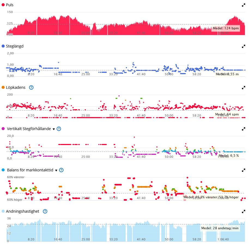Select the Vertikalt Stegförhållande title

click(29, 129)
